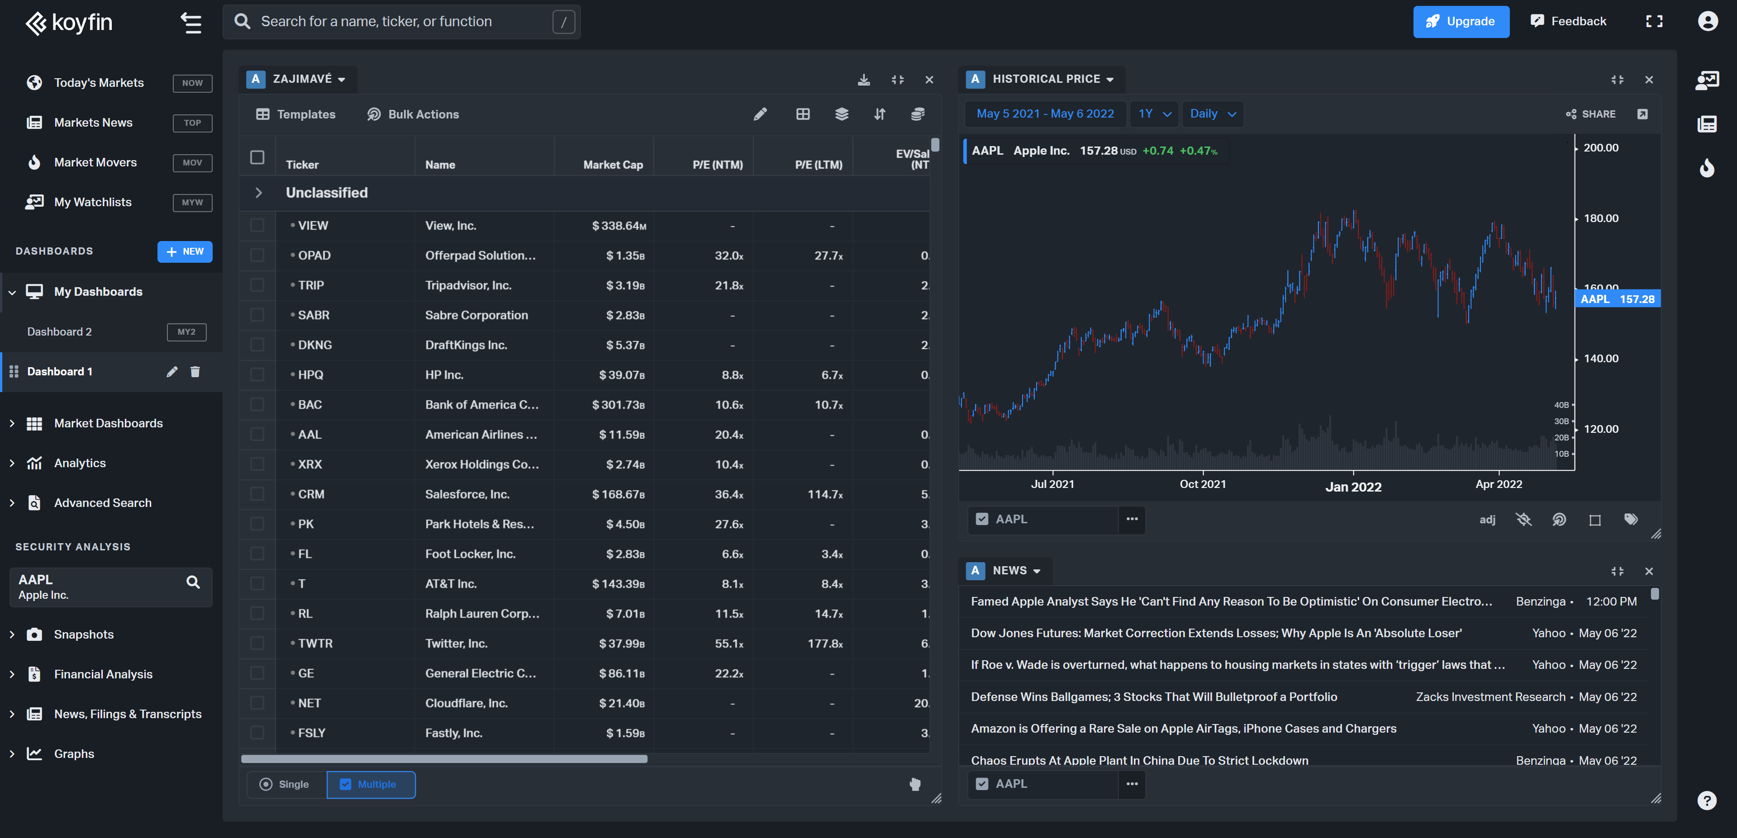Screen dimensions: 1737x838
Task: Focus the name or ticker search field
Action: 401,22
